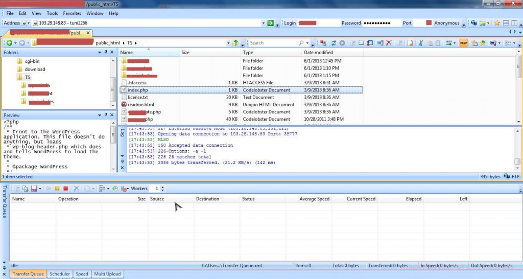
Task: Click the Refresh icon in file toolbar
Action: point(333,43)
